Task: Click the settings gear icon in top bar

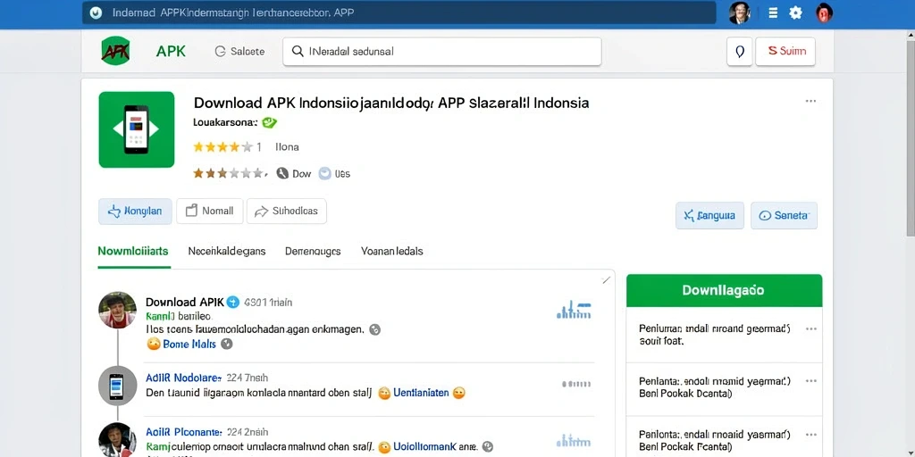Action: point(795,12)
